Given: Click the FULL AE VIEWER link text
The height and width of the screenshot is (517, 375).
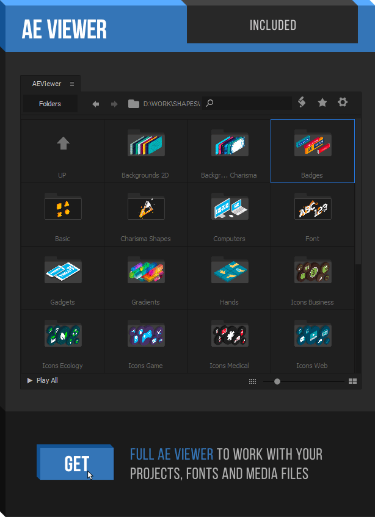Looking at the screenshot, I should [x=172, y=454].
